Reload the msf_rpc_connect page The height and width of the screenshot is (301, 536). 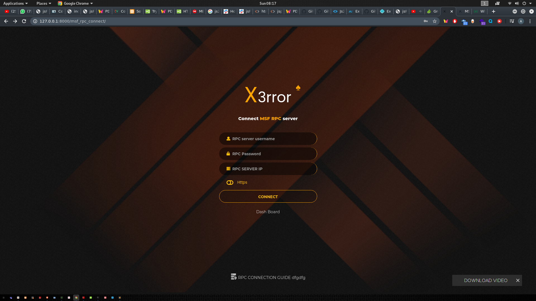pyautogui.click(x=24, y=21)
